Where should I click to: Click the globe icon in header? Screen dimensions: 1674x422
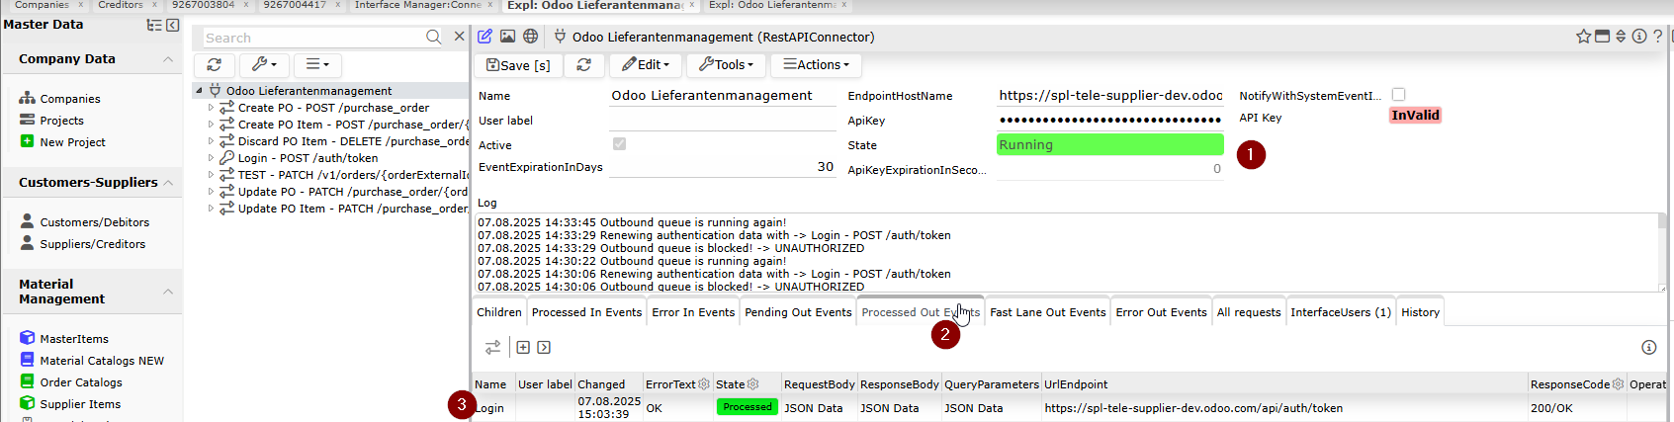pos(531,37)
